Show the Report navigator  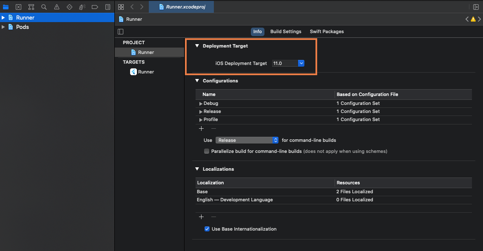108,7
